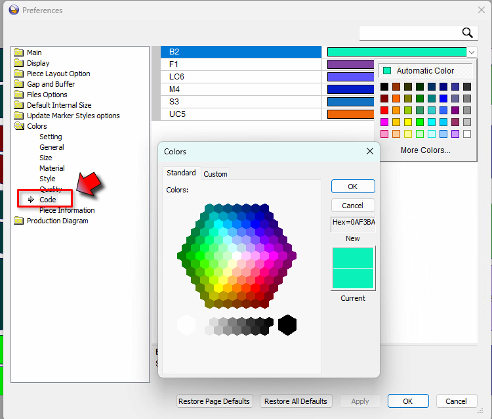Choose Automatic Color option
The image size is (492, 419).
pos(424,70)
